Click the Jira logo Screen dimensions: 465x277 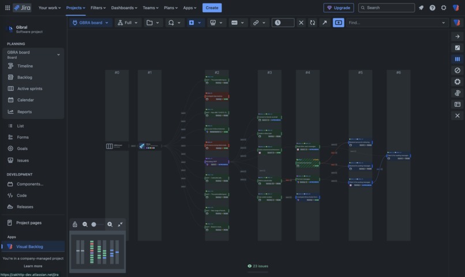22,8
